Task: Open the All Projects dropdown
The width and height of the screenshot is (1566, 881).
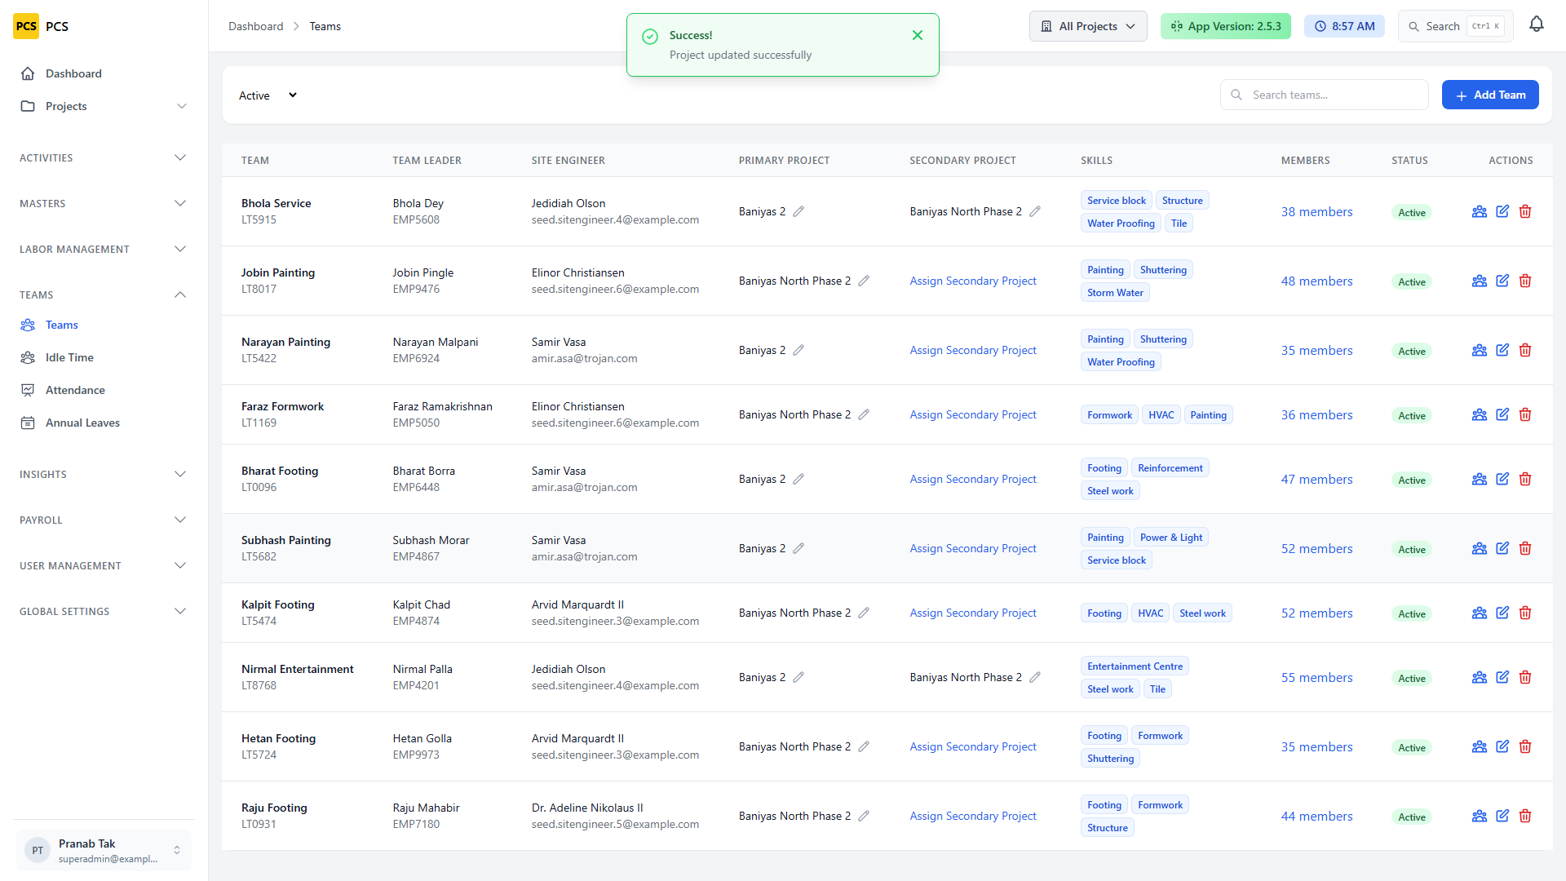Action: point(1088,26)
